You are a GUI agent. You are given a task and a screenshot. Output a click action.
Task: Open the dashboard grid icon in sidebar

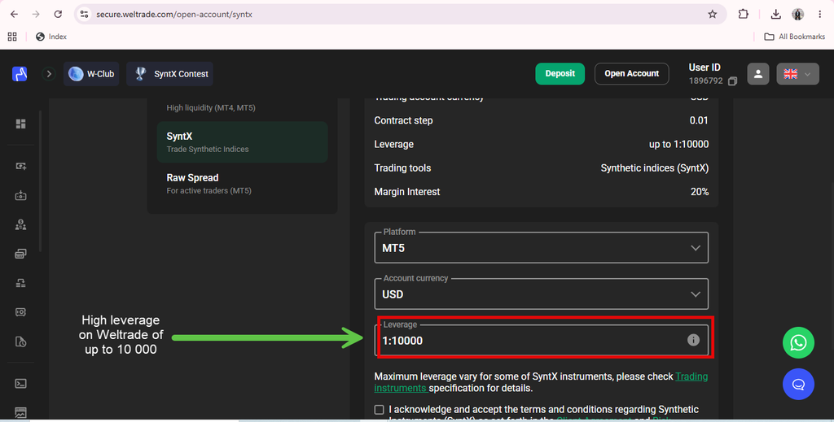tap(20, 124)
